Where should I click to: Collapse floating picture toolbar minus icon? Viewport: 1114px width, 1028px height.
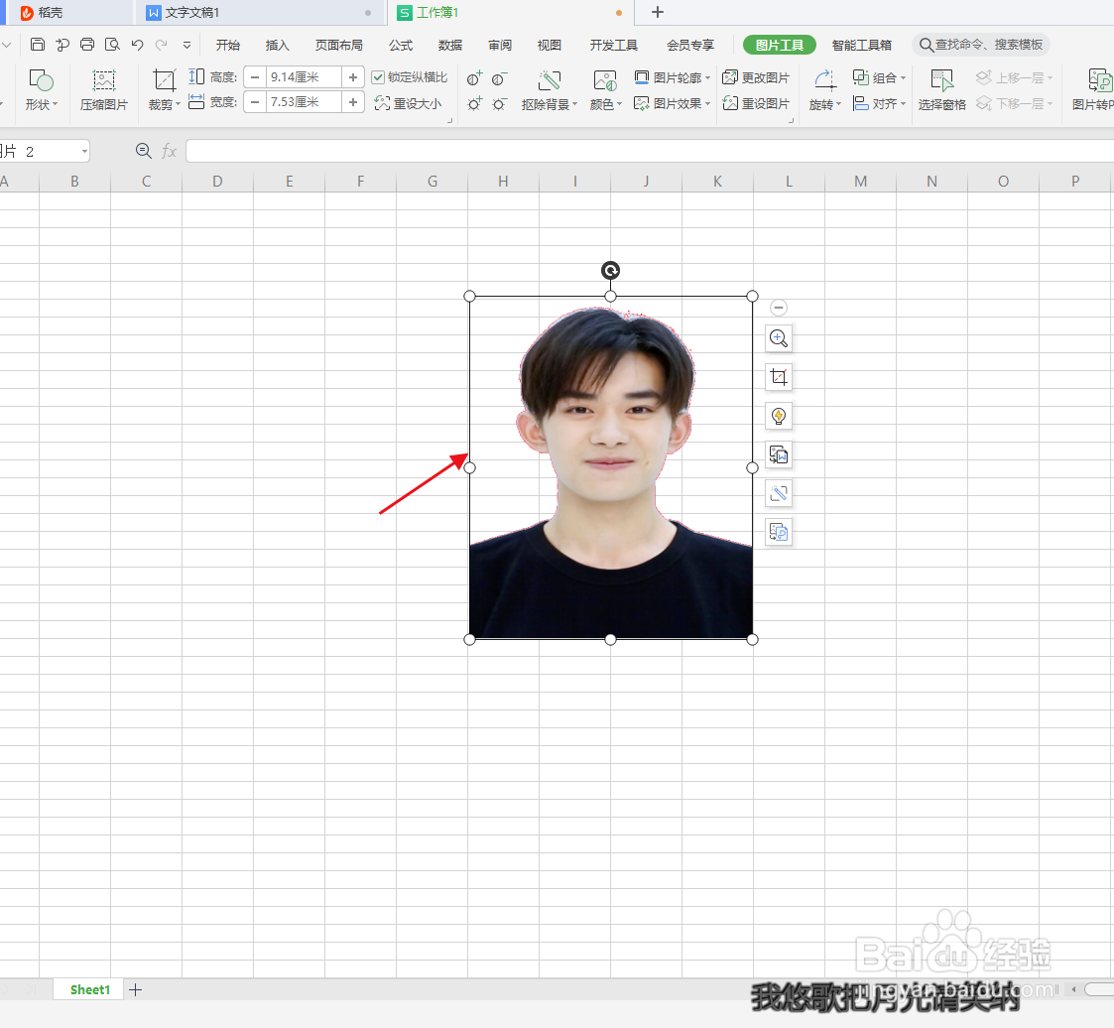pyautogui.click(x=779, y=308)
